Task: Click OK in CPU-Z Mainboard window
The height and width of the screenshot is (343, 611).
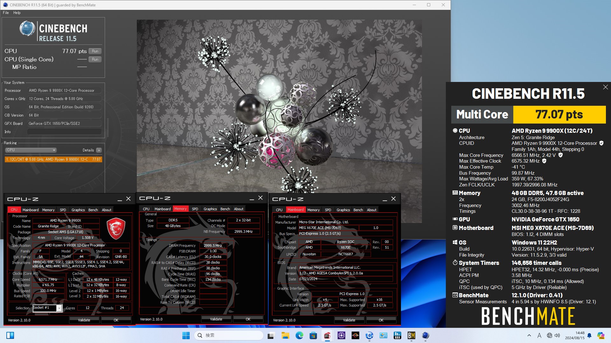Action: 381,320
